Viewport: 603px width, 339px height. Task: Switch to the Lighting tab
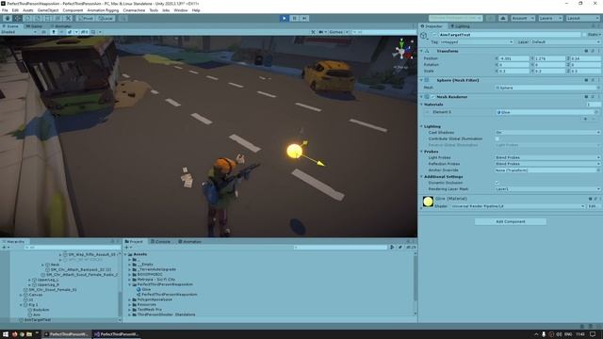(461, 26)
